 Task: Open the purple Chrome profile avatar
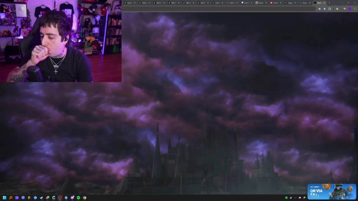tap(350, 9)
